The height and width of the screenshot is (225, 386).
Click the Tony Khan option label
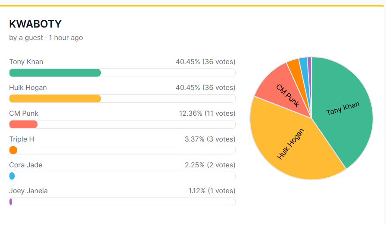click(26, 62)
